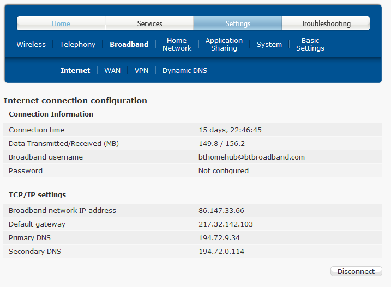Select the Broadband menu item

pyautogui.click(x=129, y=45)
